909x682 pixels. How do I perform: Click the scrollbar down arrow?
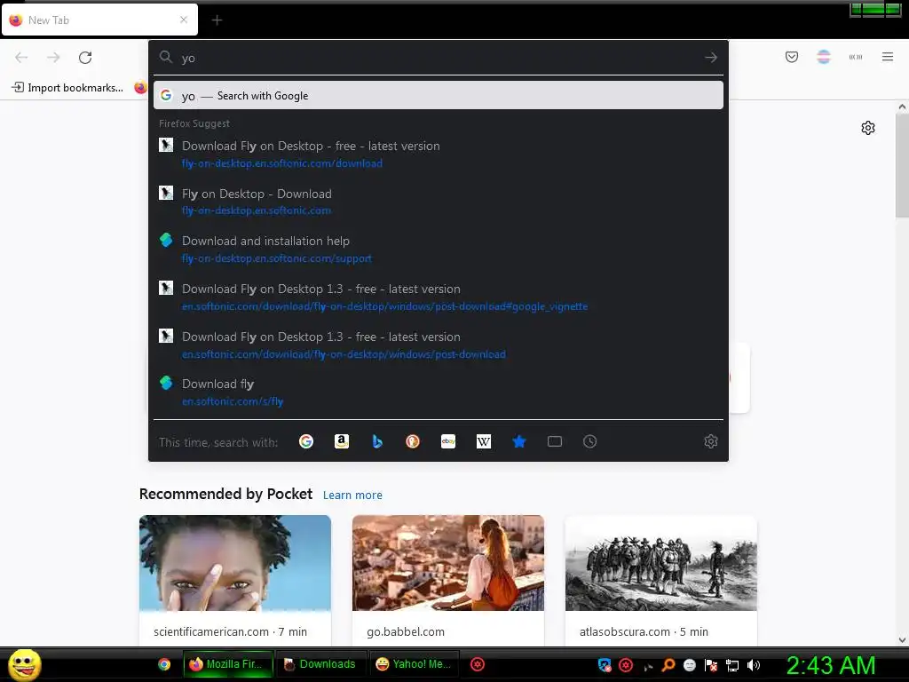(902, 640)
